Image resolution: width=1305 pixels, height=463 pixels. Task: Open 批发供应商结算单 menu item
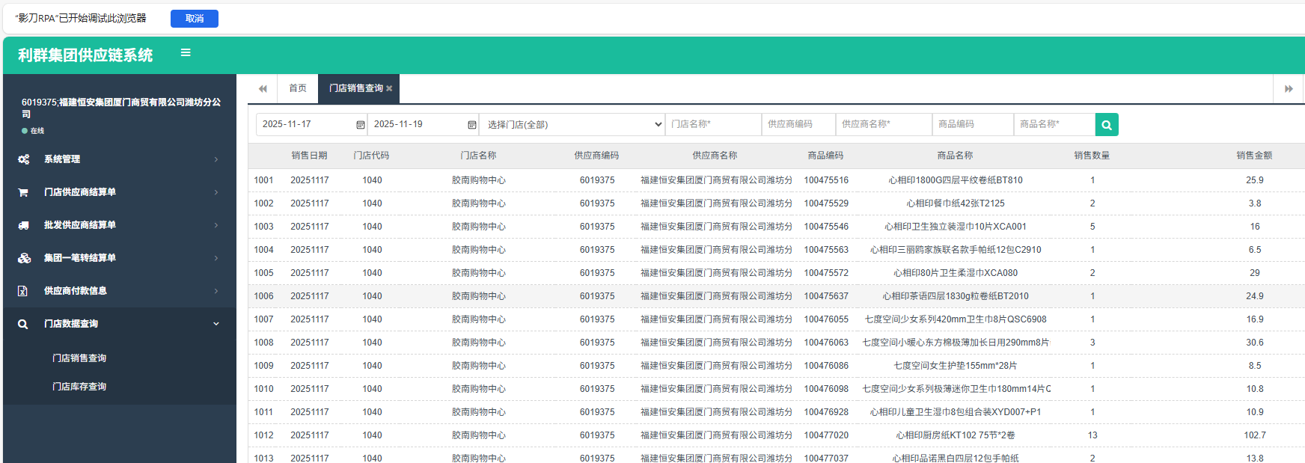click(x=120, y=225)
